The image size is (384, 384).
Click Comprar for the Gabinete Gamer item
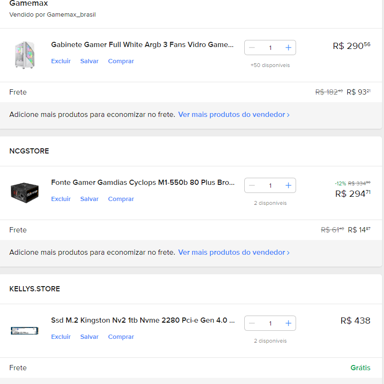click(121, 61)
